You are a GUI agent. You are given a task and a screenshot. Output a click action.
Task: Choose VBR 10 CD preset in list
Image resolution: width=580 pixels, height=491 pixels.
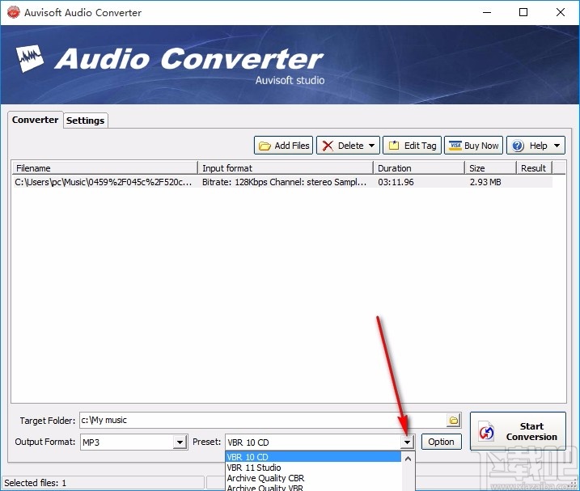pyautogui.click(x=313, y=457)
